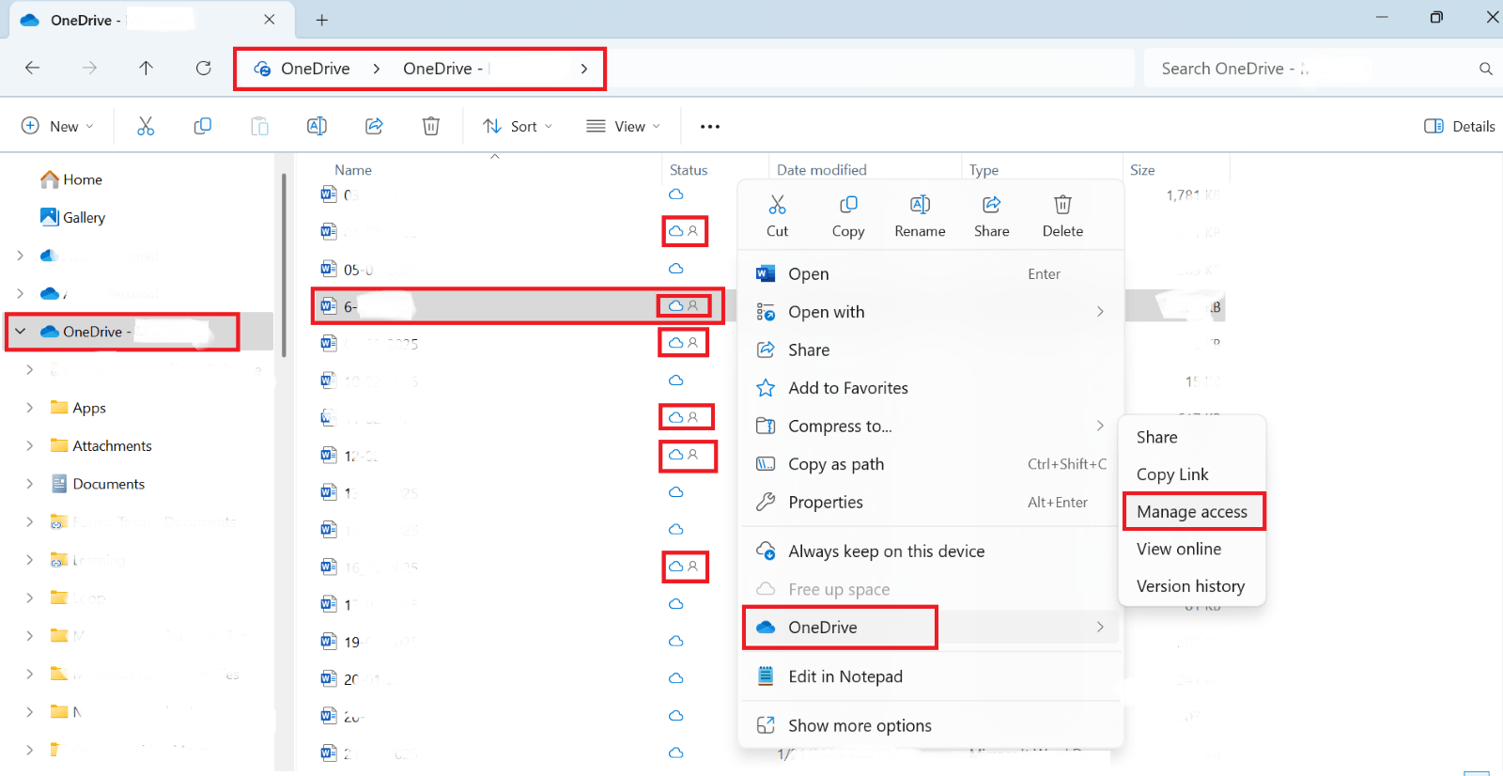Select Share with the arrow icon in the context menu list
1503x776 pixels.
point(932,349)
